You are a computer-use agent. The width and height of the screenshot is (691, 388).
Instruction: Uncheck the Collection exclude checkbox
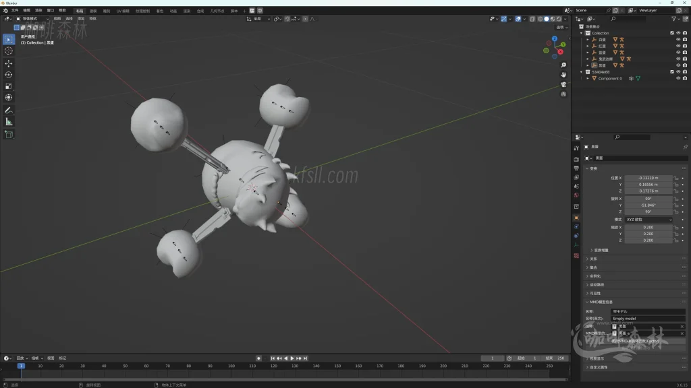[671, 33]
